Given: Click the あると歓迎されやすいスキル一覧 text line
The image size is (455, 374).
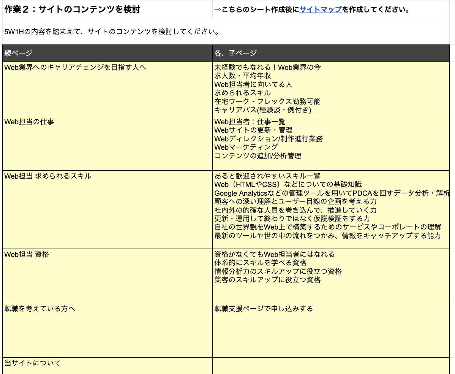Looking at the screenshot, I should (267, 176).
